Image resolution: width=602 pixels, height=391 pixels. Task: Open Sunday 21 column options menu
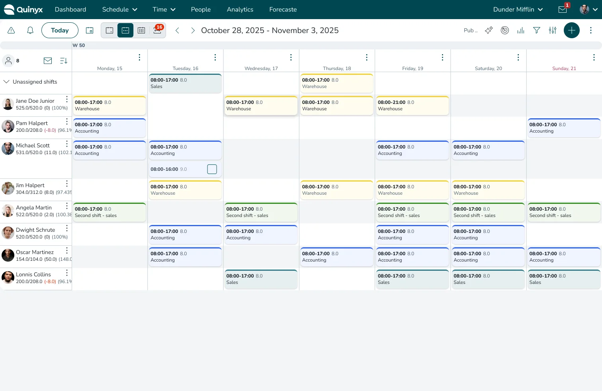(594, 57)
